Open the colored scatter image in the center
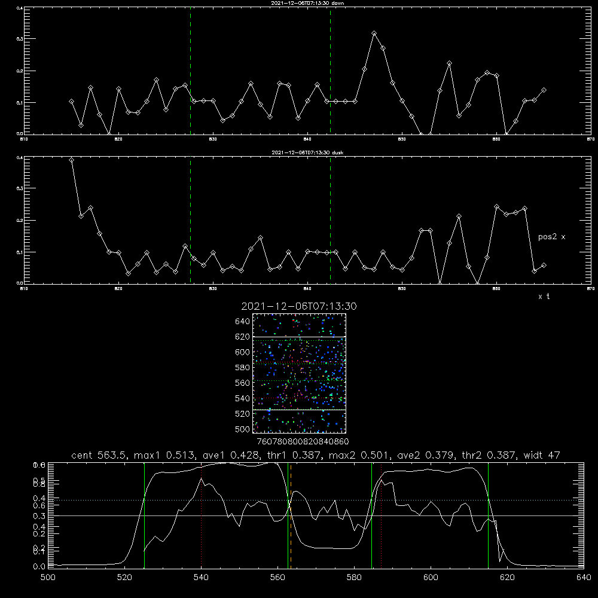The height and width of the screenshot is (598, 598). 299,373
